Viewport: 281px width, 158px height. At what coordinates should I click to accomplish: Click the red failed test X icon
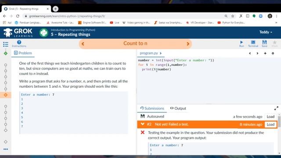pos(142,133)
